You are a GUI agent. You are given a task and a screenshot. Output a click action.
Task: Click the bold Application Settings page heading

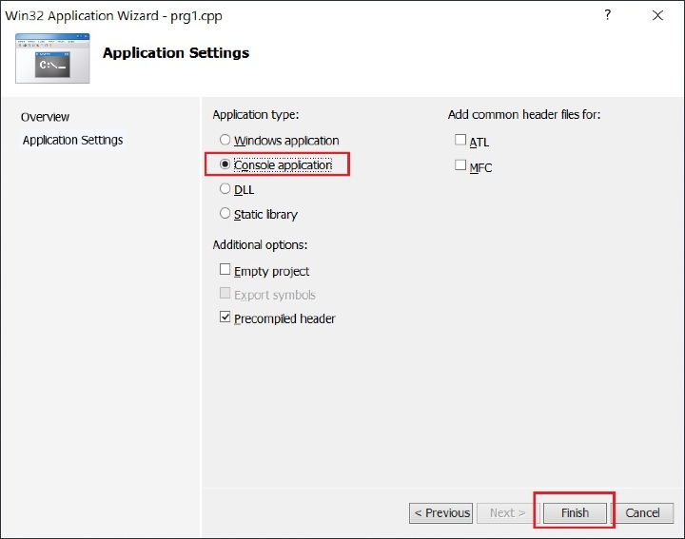176,53
